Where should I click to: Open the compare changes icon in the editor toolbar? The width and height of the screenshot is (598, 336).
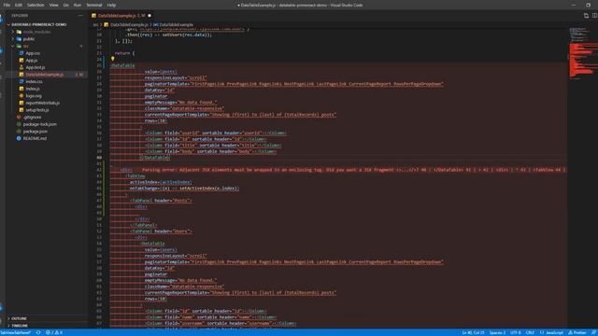point(586,16)
